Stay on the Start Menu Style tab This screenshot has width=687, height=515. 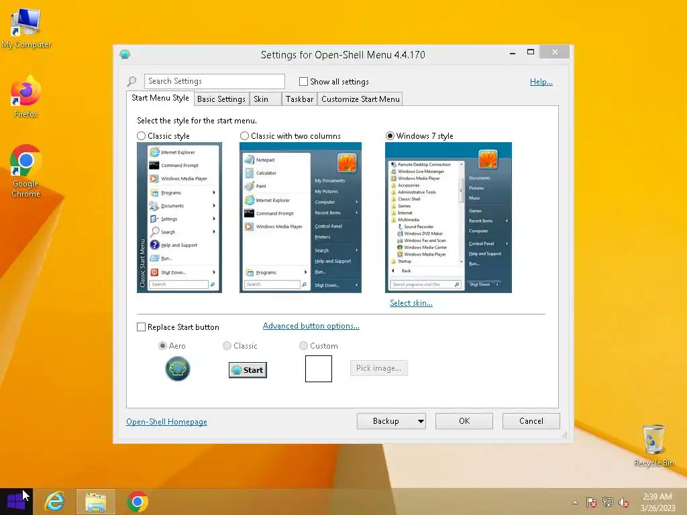tap(160, 98)
